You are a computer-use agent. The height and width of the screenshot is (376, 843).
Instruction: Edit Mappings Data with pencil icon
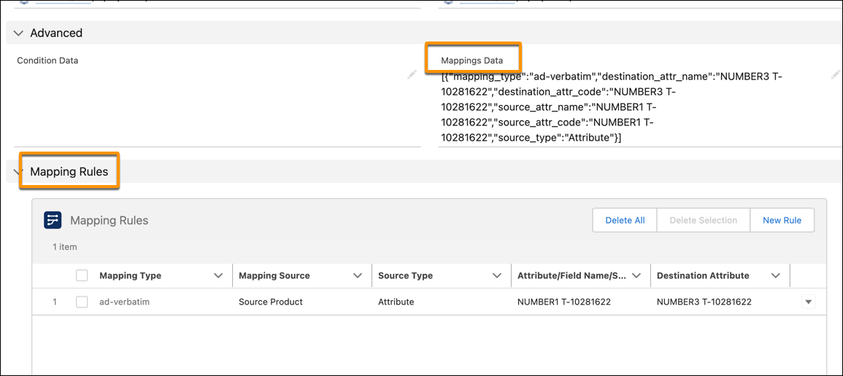835,74
